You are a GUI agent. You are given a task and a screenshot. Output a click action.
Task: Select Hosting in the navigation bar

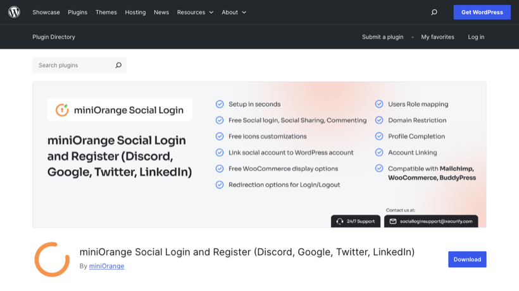pyautogui.click(x=135, y=12)
